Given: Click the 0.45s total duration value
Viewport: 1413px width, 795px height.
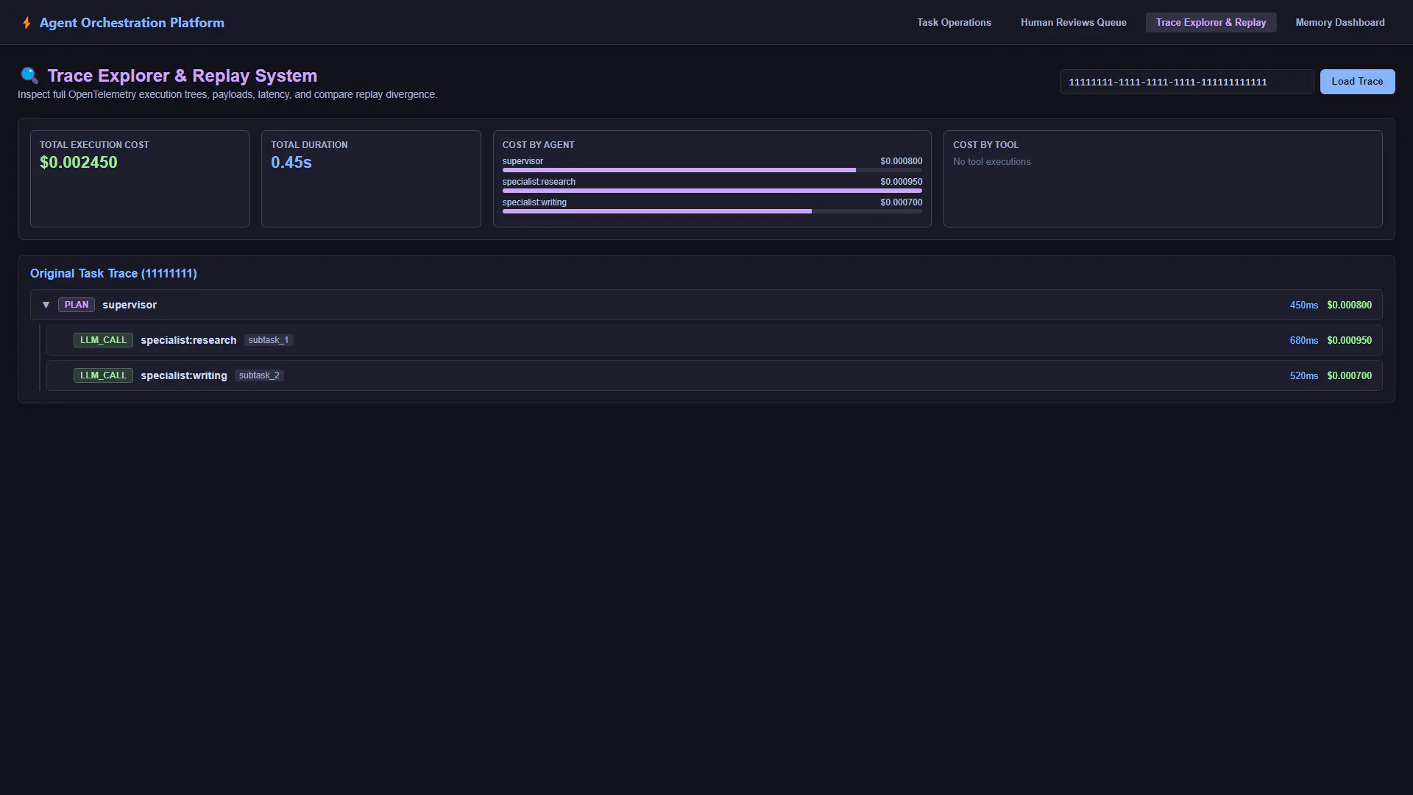Looking at the screenshot, I should click(x=291, y=163).
